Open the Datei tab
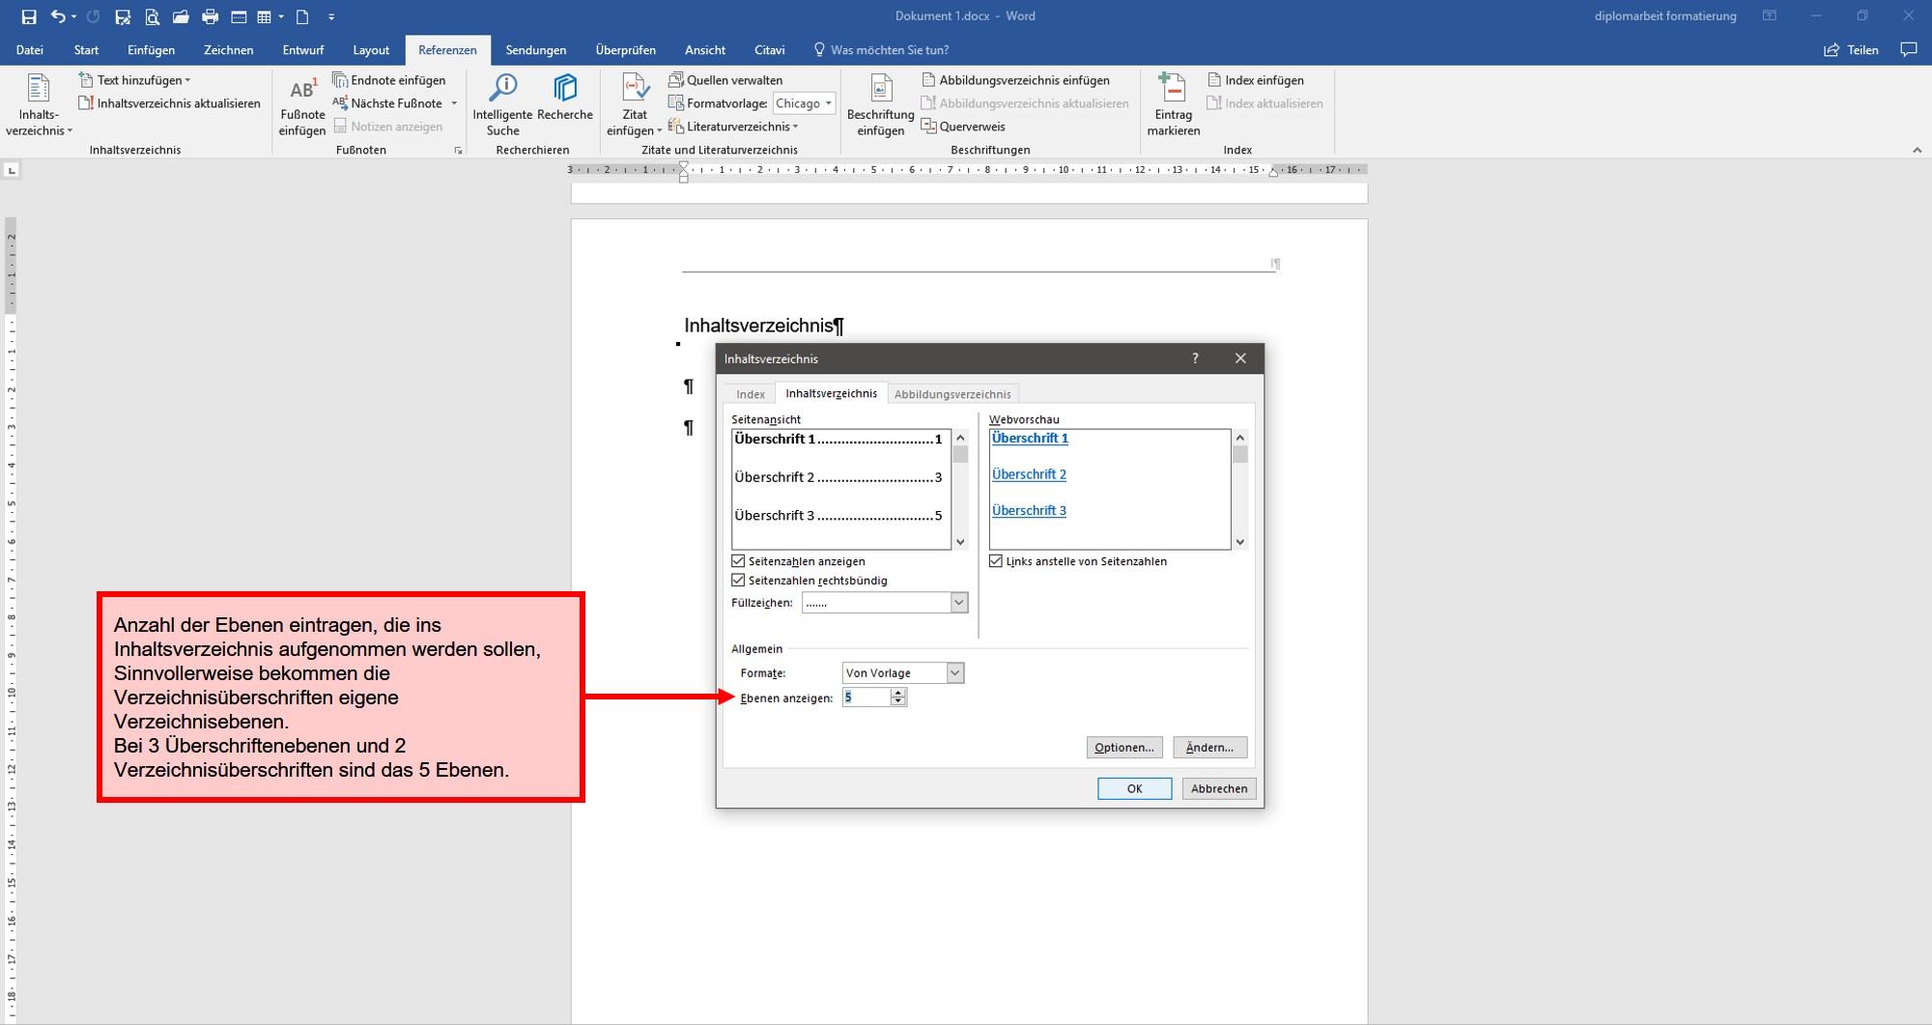The height and width of the screenshot is (1025, 1932). [30, 49]
